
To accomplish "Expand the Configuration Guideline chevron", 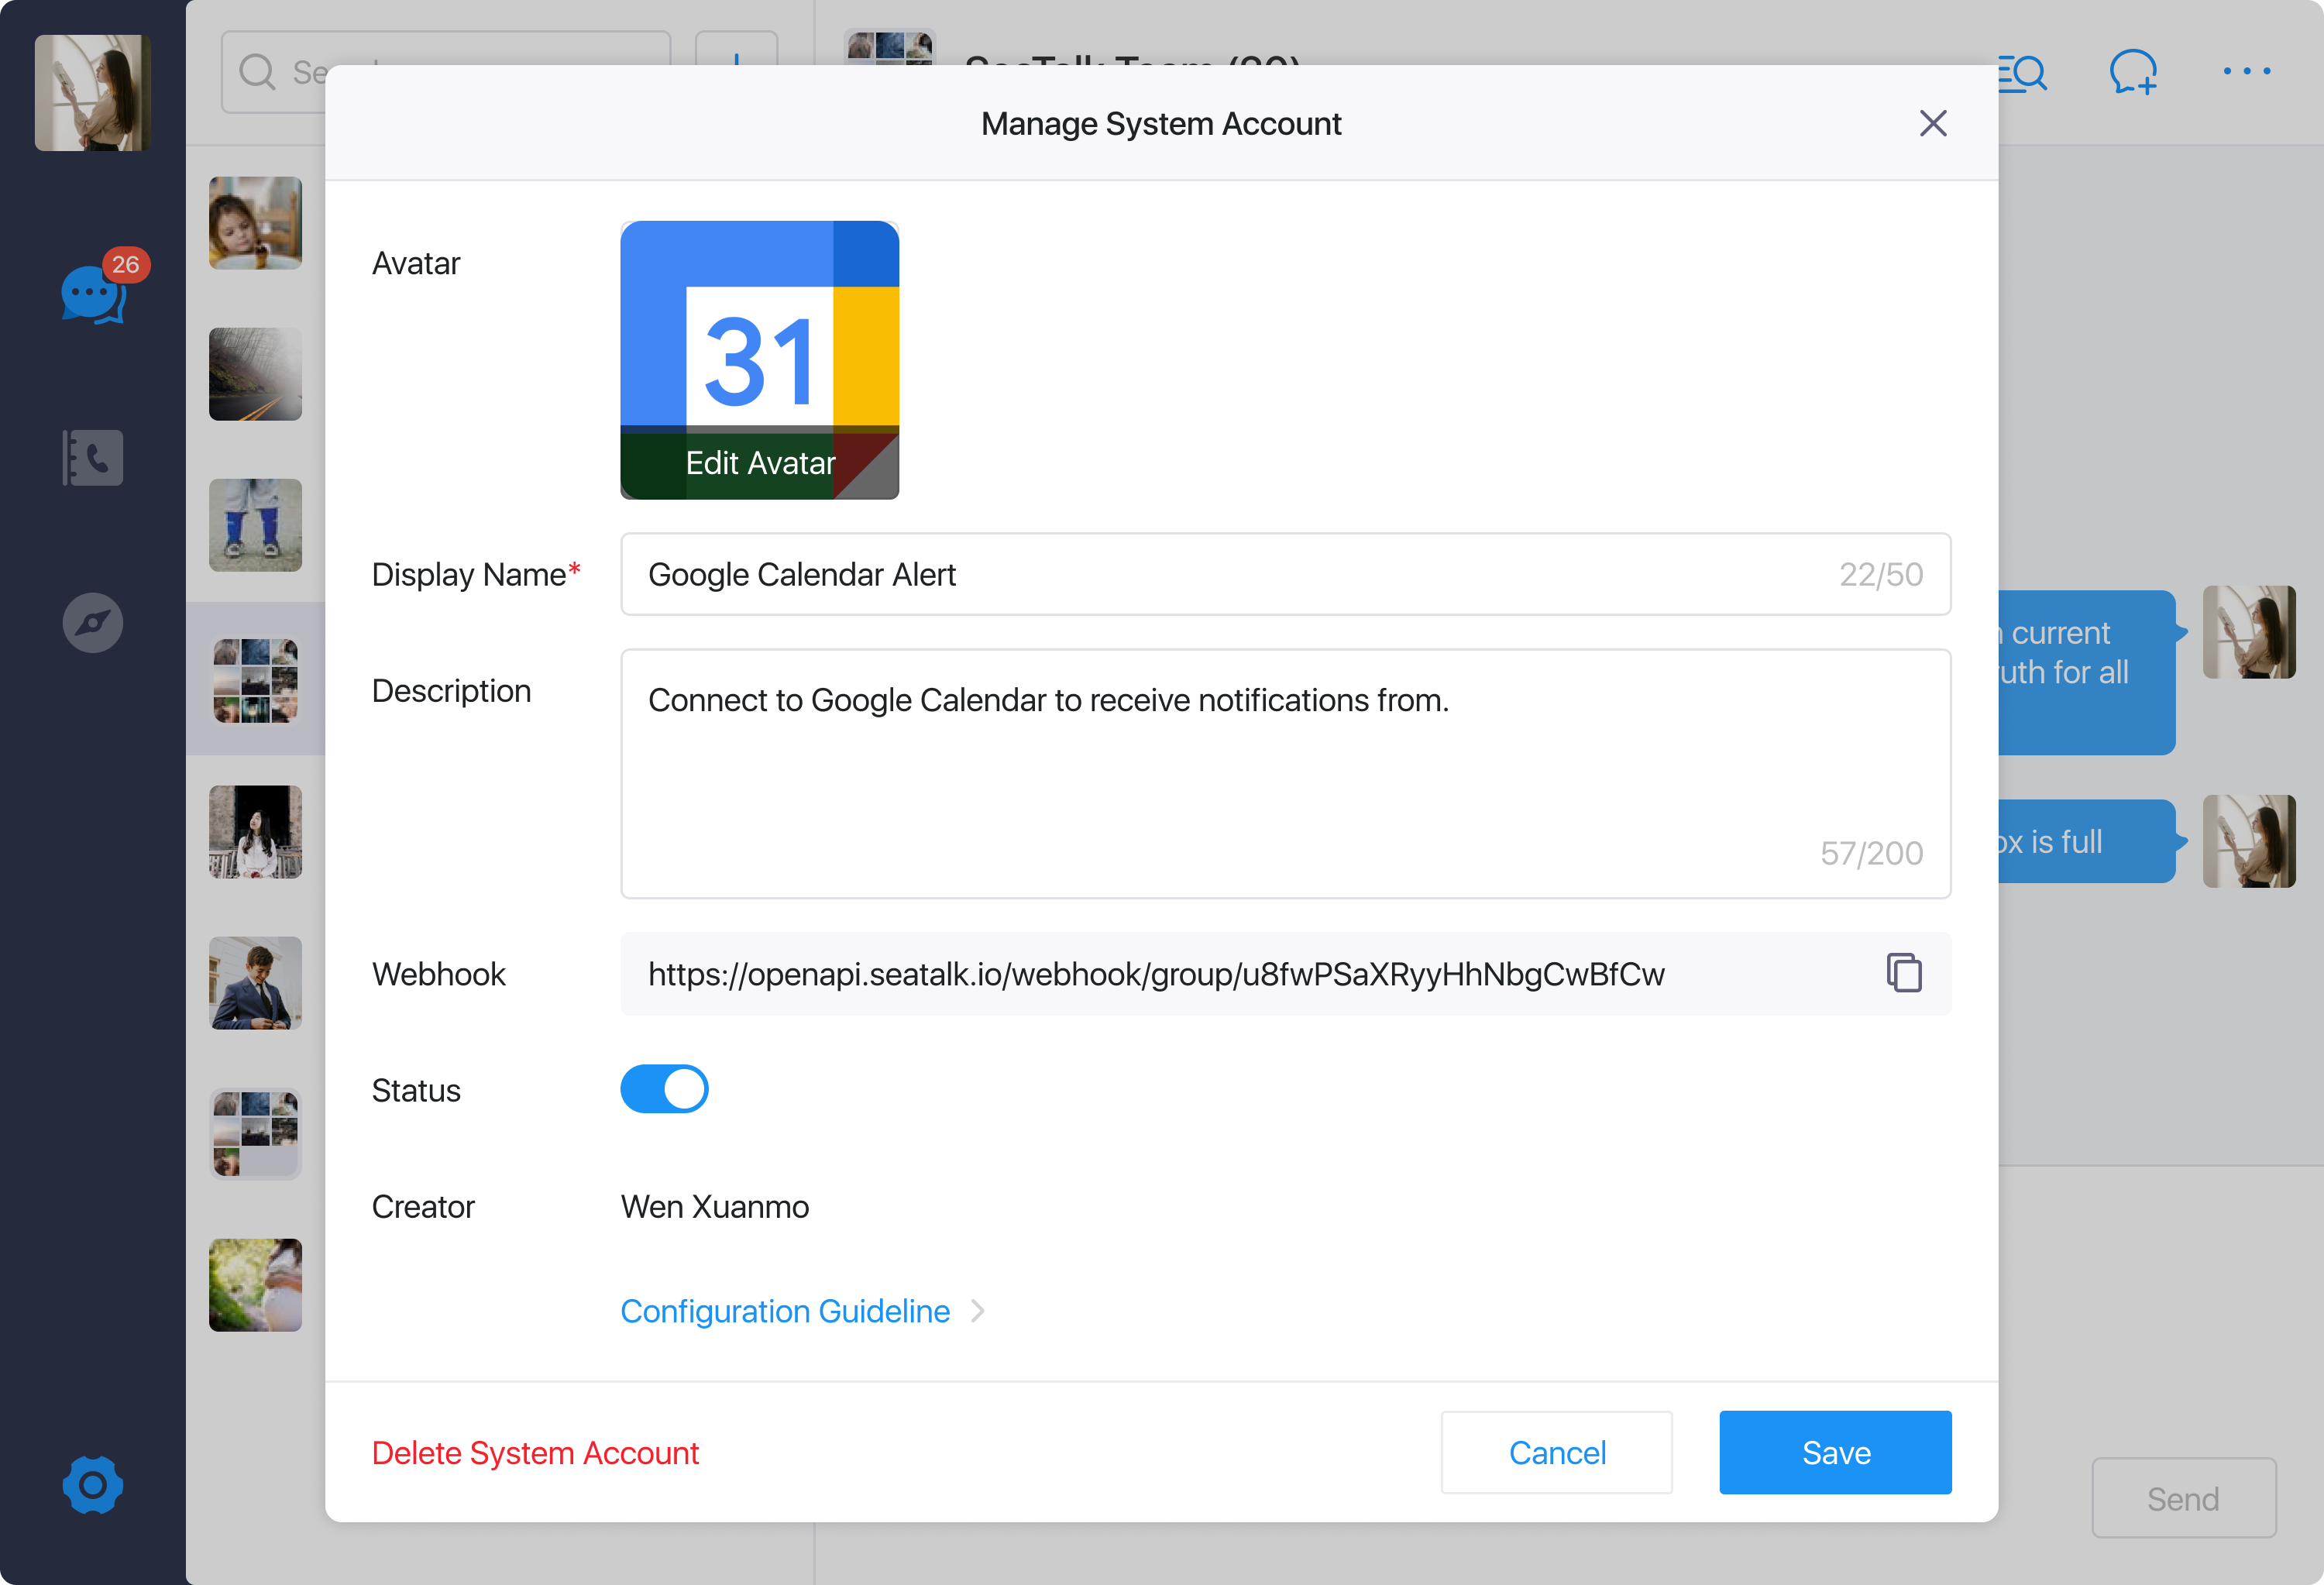I will [978, 1311].
